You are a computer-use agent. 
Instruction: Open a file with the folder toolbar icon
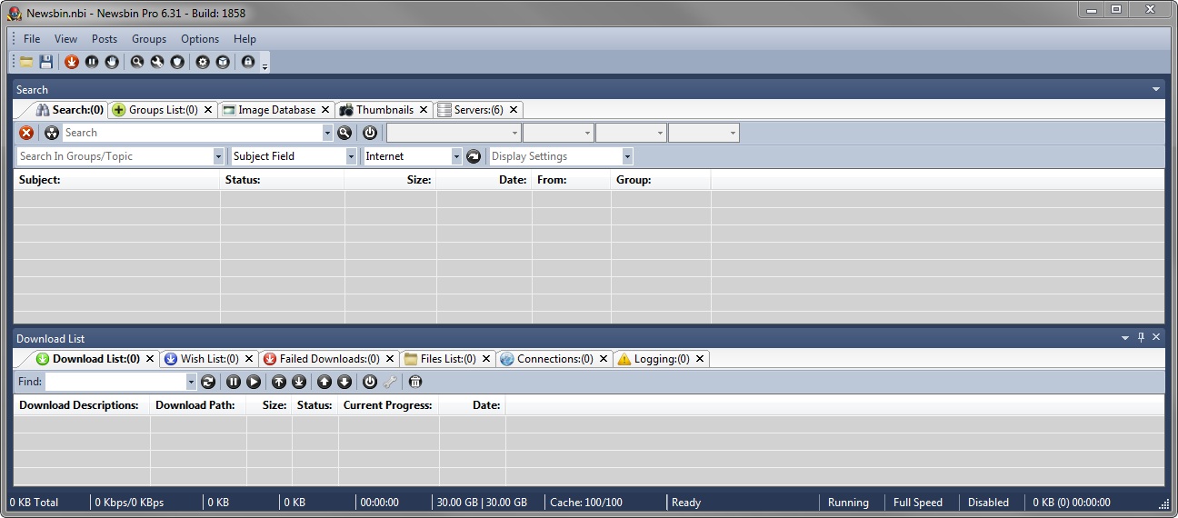(26, 62)
